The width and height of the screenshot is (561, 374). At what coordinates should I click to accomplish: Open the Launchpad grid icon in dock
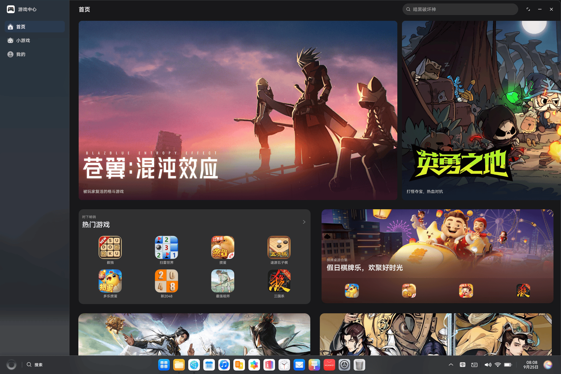point(164,365)
